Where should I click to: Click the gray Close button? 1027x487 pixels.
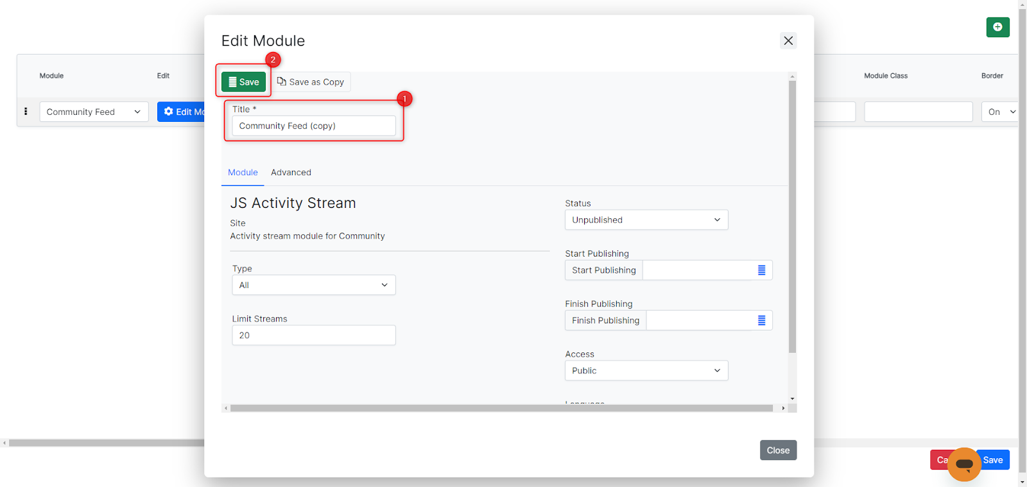pos(778,450)
